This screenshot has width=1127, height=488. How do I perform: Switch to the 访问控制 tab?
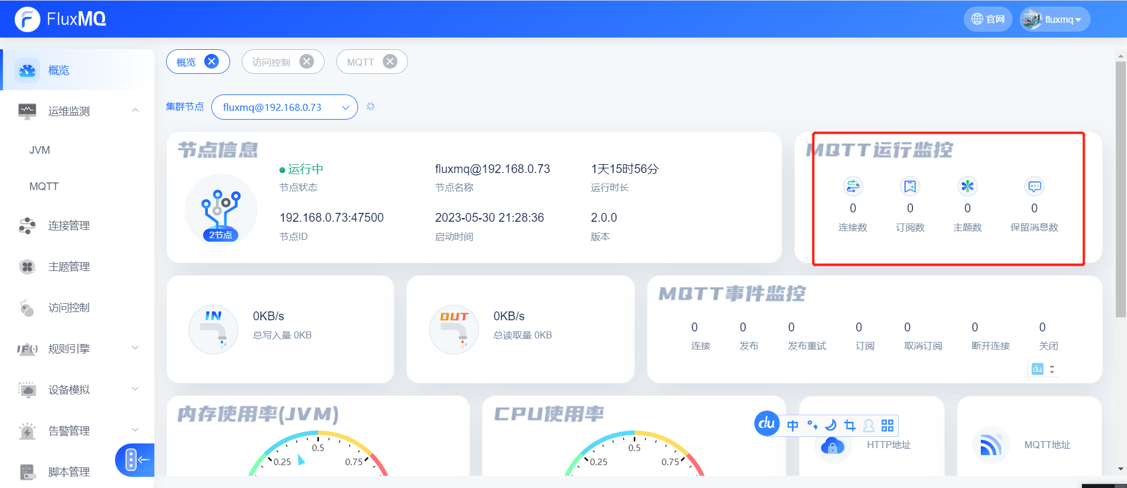coord(271,62)
